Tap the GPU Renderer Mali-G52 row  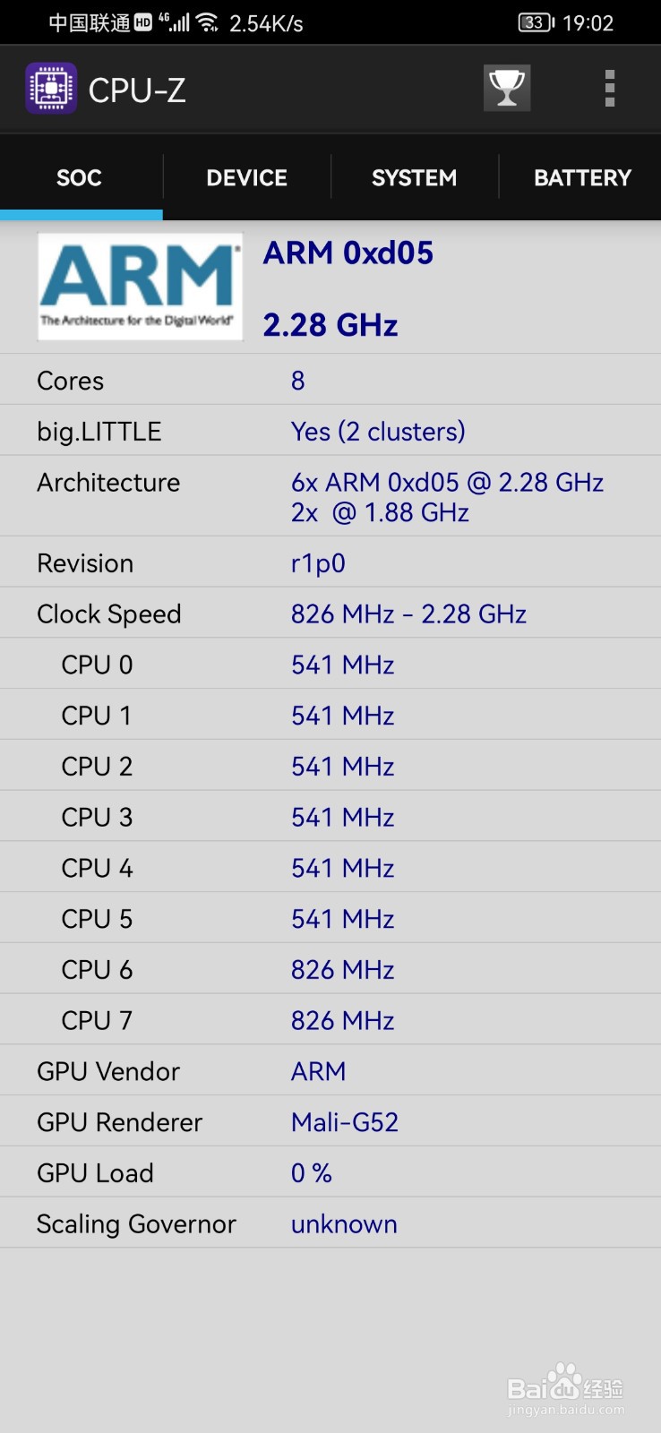[x=330, y=1122]
